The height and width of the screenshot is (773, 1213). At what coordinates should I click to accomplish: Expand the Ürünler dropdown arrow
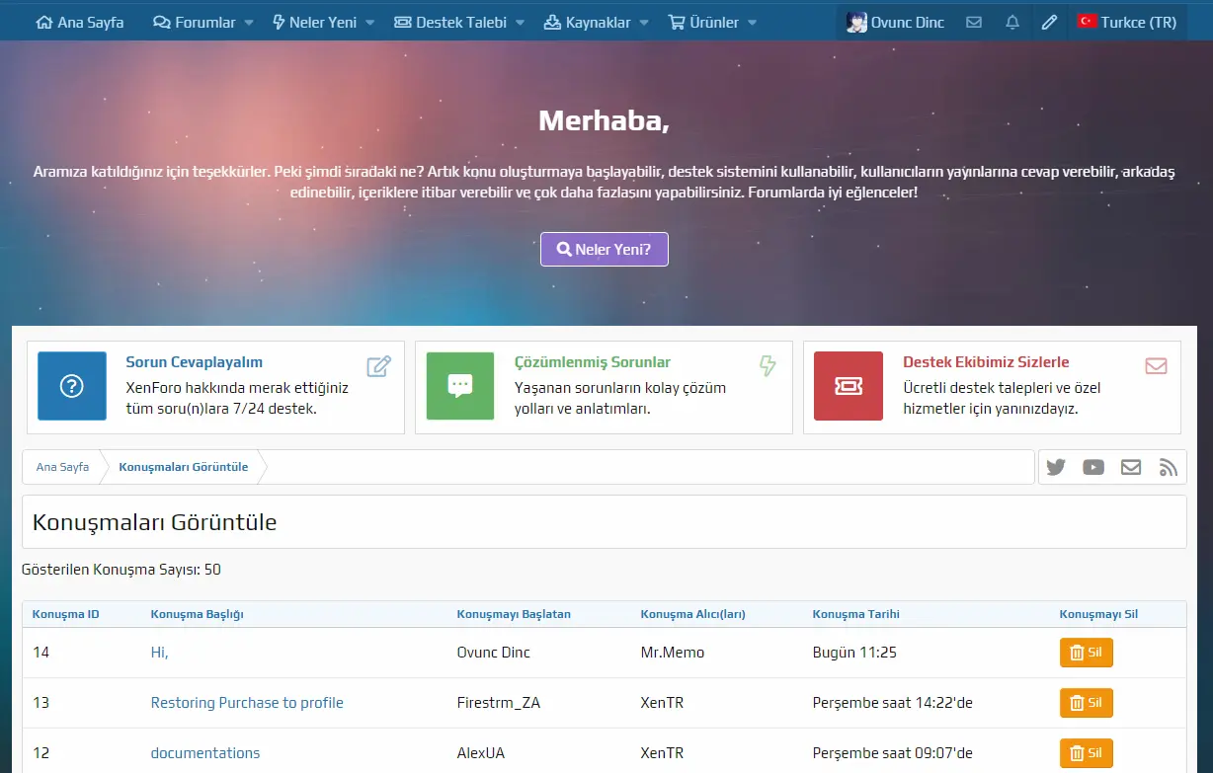coord(752,22)
